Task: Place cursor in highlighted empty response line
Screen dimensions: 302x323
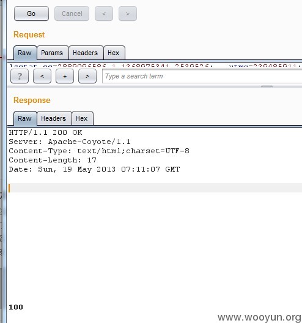Action: 155,188
